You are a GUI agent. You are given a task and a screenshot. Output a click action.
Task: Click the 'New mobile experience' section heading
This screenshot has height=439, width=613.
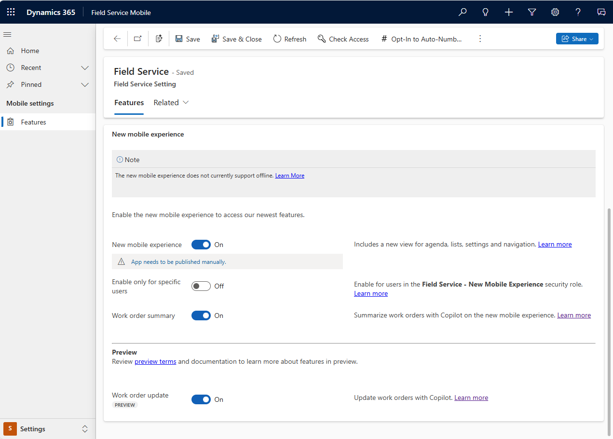pyautogui.click(x=148, y=135)
